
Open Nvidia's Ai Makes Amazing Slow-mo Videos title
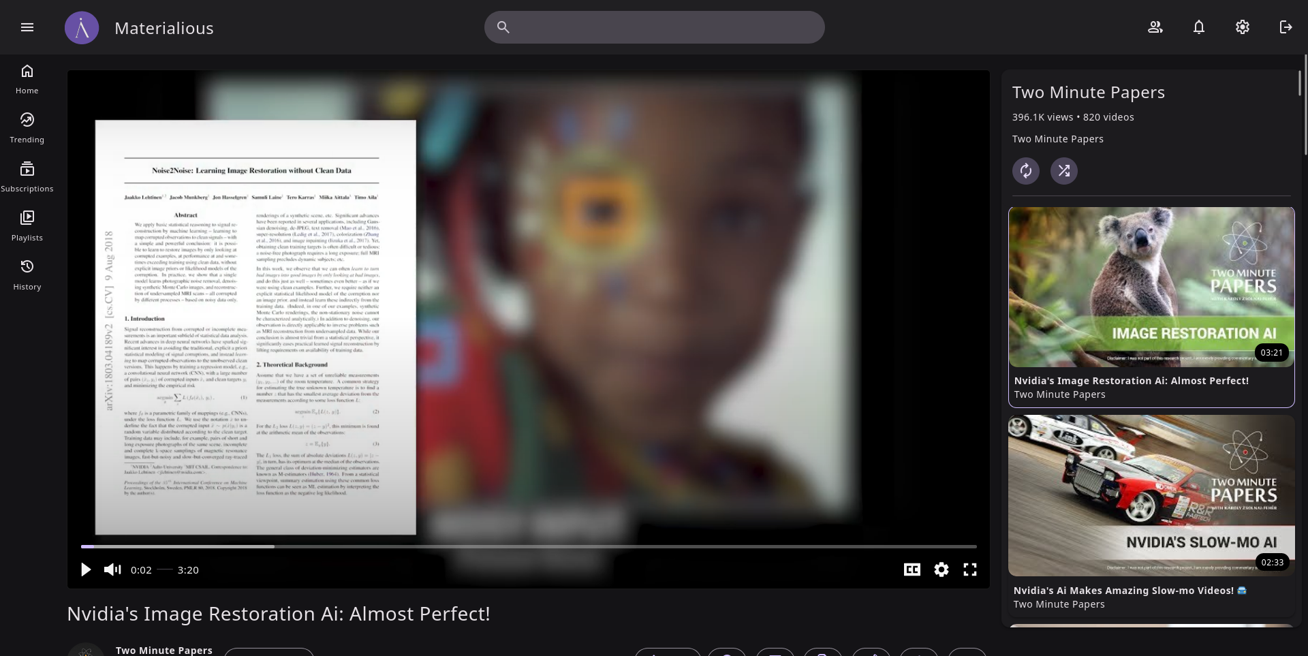pos(1130,591)
